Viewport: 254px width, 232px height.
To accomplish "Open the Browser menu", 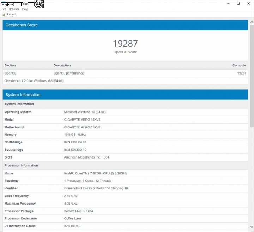I will pyautogui.click(x=14, y=9).
